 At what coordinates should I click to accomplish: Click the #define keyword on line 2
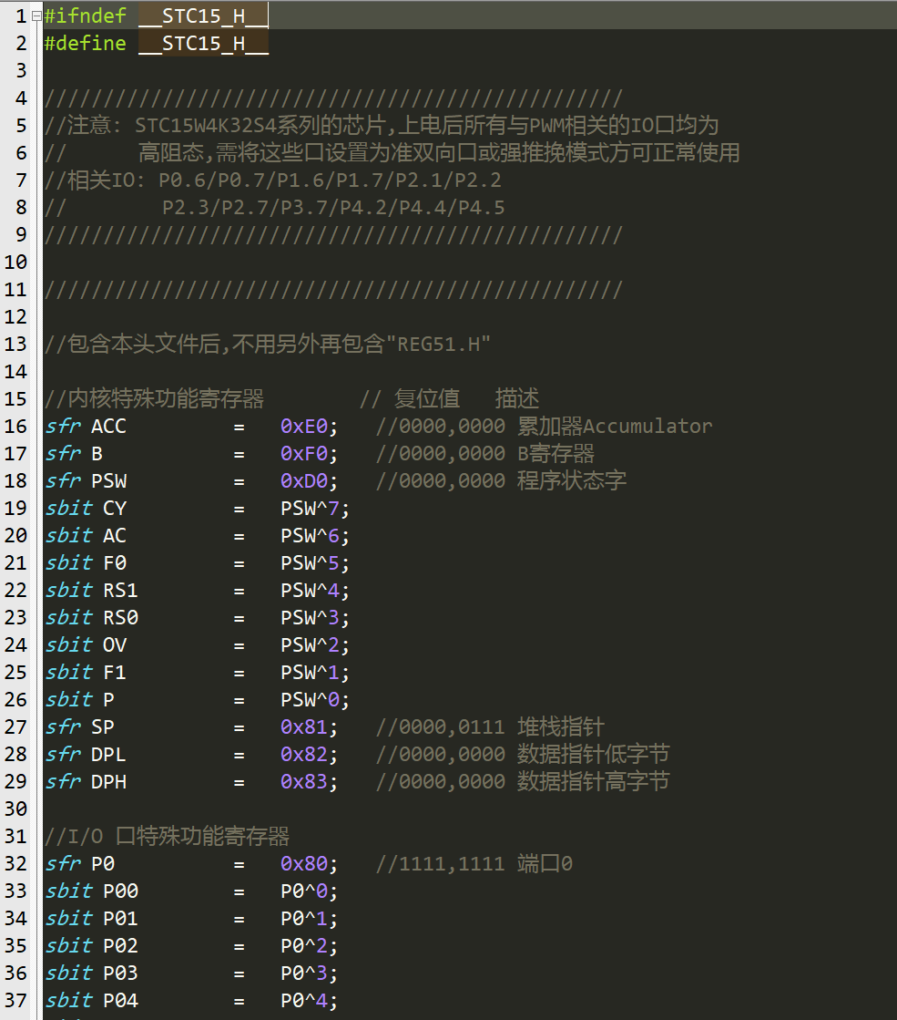click(x=86, y=43)
